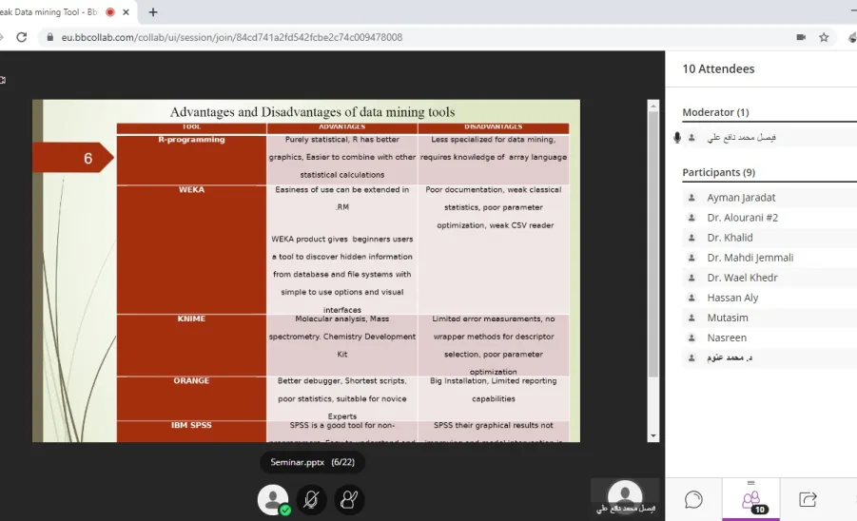Toggle the microphone mute button
The height and width of the screenshot is (521, 857).
point(311,499)
